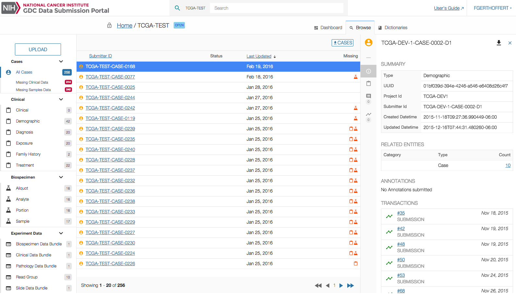Click into the Search input field
This screenshot has height=294, width=516.
point(276,8)
